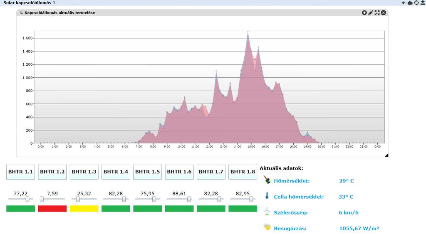The width and height of the screenshot is (426, 234).
Task: Click the thermometer icon beside Hőmérséklet
Action: (267, 180)
